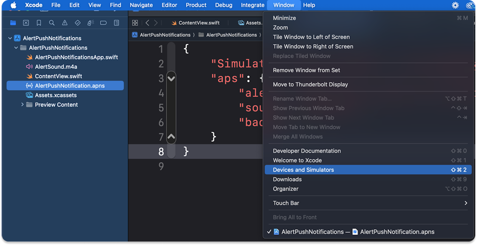
Task: Open the View menu
Action: pyautogui.click(x=95, y=5)
